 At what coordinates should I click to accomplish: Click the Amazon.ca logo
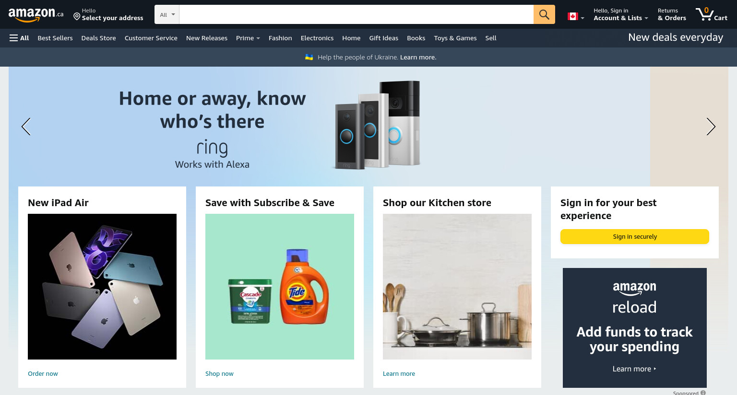[x=36, y=15]
